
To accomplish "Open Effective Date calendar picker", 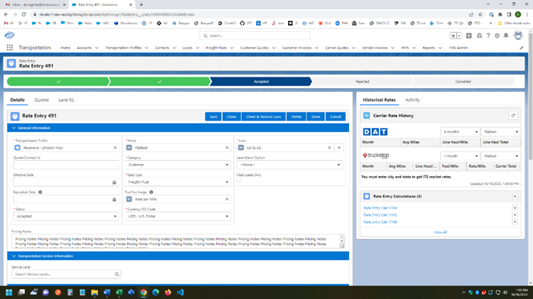I will [114, 182].
